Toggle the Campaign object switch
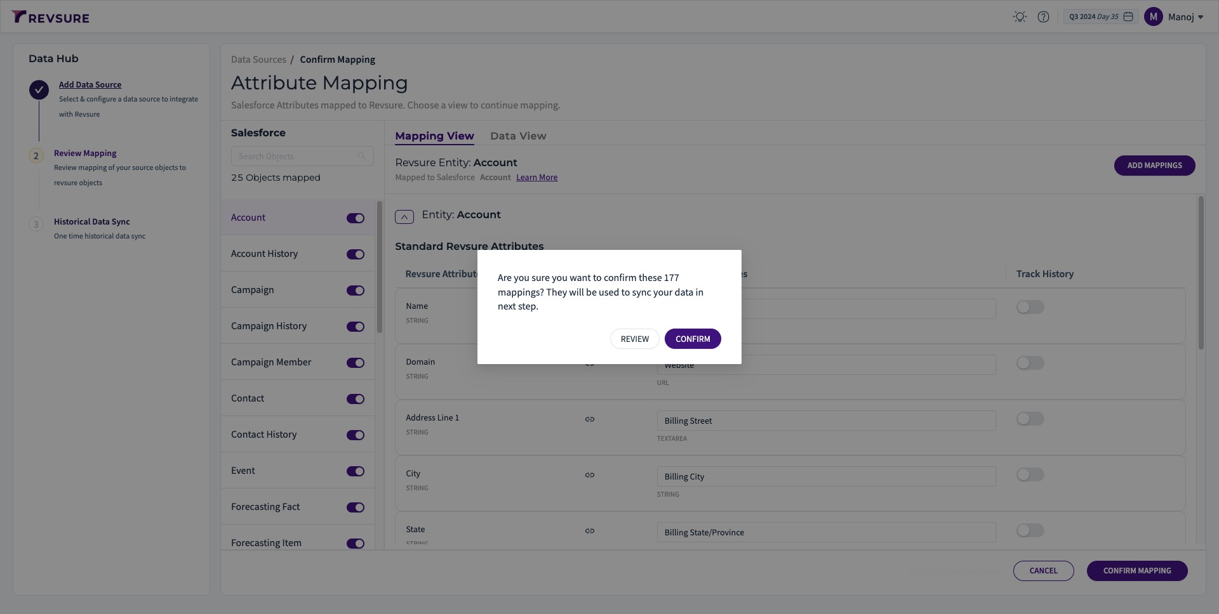This screenshot has width=1219, height=614. click(356, 291)
